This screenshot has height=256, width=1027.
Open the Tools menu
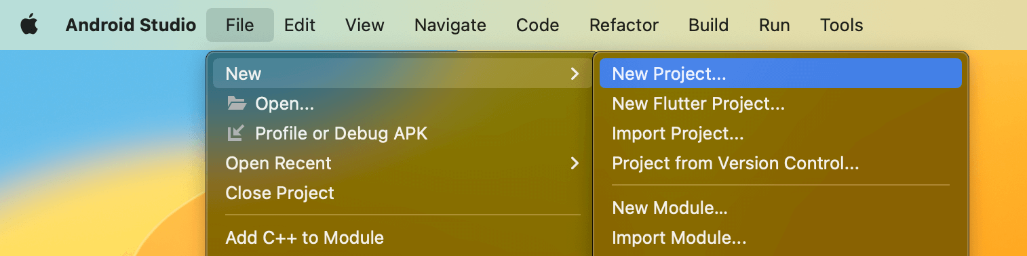click(842, 25)
